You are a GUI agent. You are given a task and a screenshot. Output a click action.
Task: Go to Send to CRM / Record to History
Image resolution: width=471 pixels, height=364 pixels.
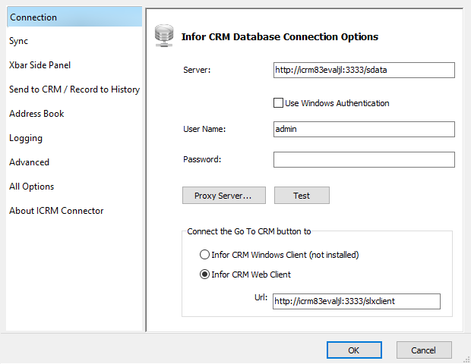click(x=74, y=89)
